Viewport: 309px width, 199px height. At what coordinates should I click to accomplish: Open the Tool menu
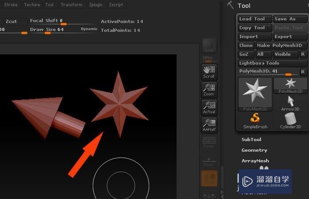49,5
